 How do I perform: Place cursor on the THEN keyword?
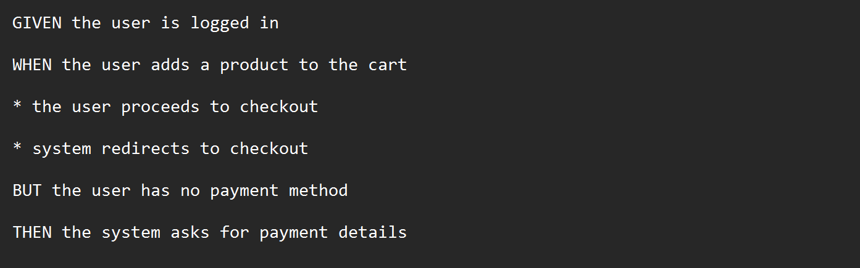31,233
